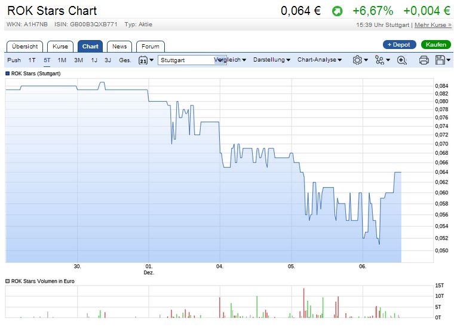
Task: Select the 1J time range
Action: [94, 60]
